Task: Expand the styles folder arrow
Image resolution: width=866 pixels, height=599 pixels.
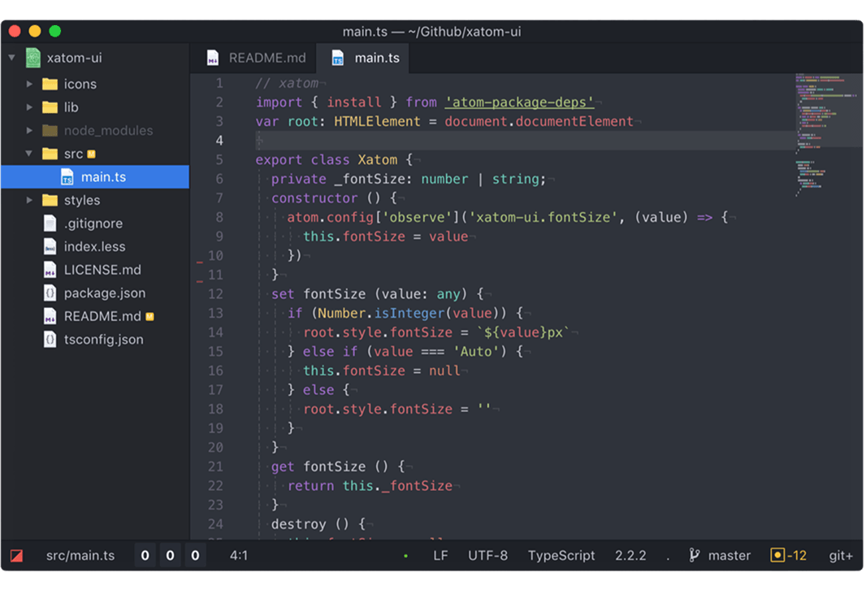Action: [x=29, y=200]
